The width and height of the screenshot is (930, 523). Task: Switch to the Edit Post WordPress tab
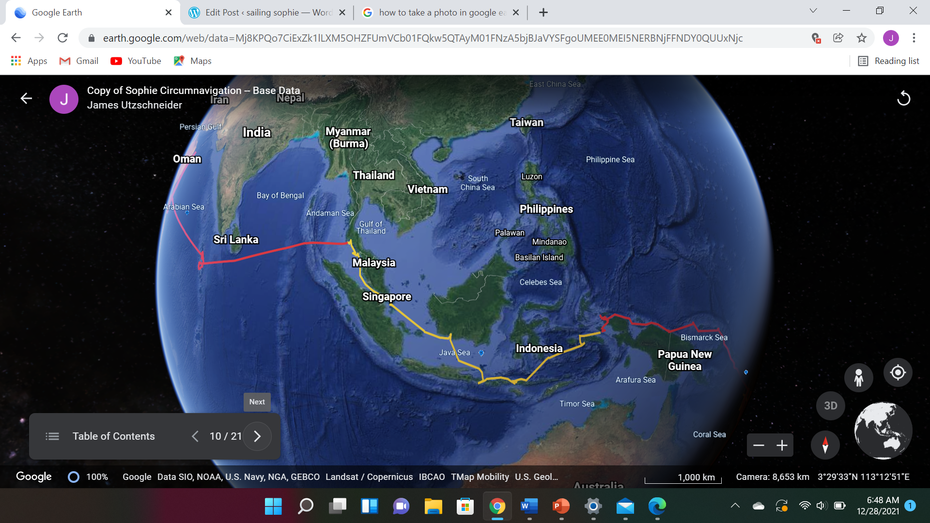pyautogui.click(x=266, y=13)
